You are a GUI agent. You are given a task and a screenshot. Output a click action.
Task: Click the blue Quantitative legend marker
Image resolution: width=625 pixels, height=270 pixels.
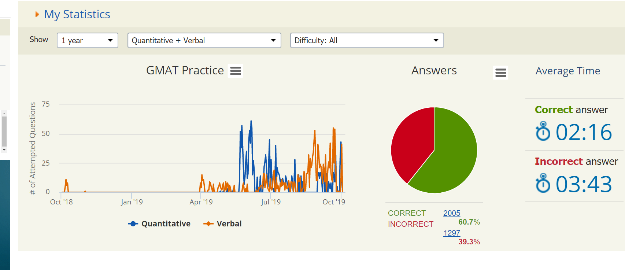pos(133,224)
